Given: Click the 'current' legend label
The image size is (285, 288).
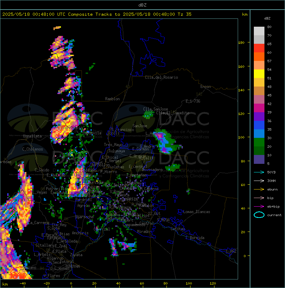Looking at the screenshot, I should click(x=274, y=215).
